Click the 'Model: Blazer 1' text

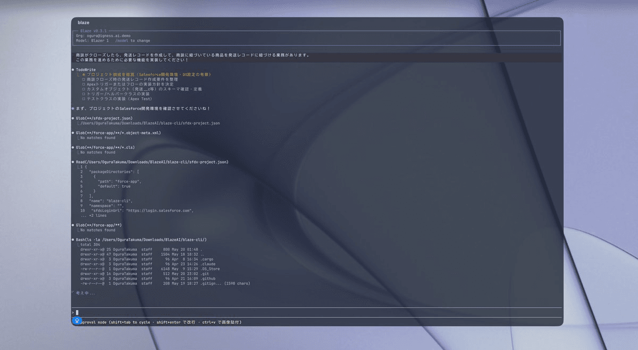92,40
